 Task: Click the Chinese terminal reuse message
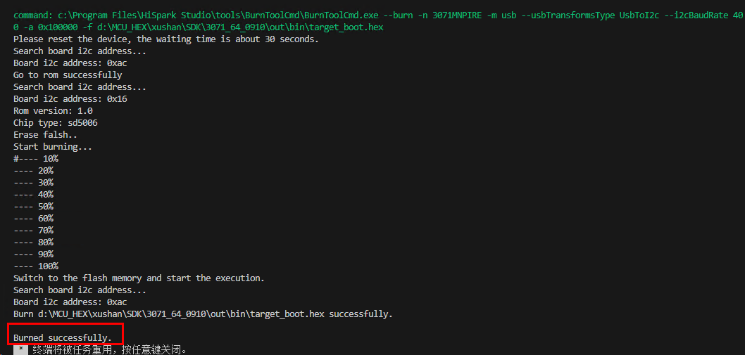110,350
